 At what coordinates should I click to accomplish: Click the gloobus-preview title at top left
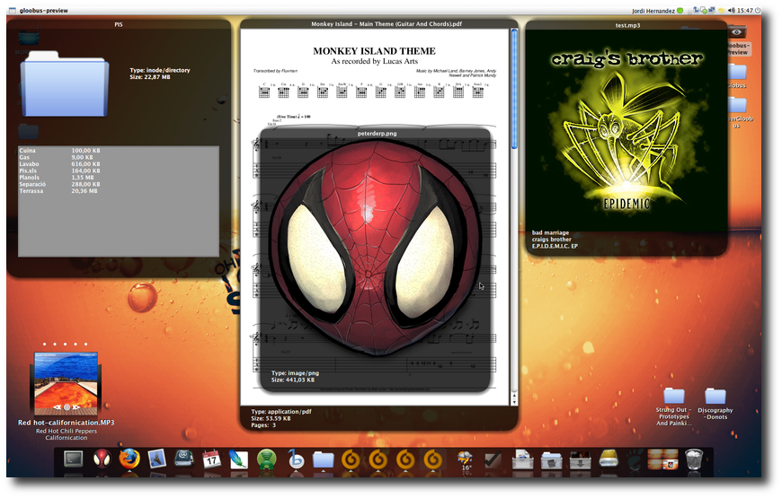[x=44, y=11]
